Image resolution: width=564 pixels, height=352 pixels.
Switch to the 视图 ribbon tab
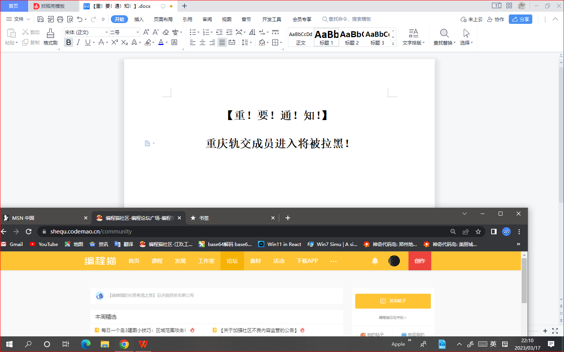pos(227,19)
